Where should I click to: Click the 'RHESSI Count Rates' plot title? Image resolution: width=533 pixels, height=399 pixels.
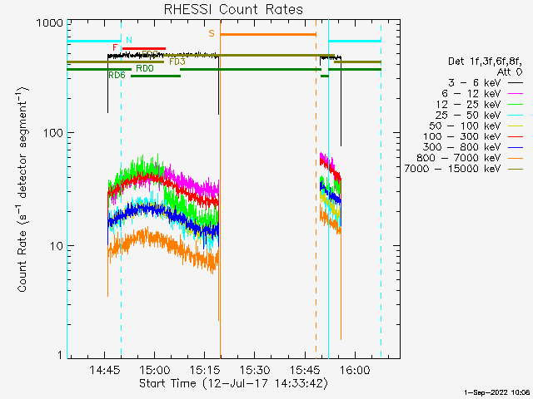(x=233, y=9)
